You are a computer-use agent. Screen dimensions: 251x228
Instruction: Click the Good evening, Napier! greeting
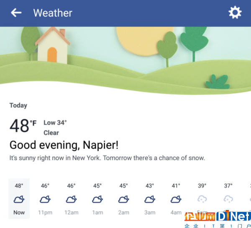tap(64, 145)
